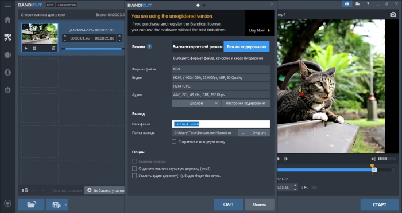Toggle the merge segments option checkbox
This screenshot has width=402, height=213.
[134, 161]
